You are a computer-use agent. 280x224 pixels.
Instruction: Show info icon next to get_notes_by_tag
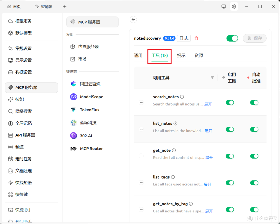tap(191, 204)
